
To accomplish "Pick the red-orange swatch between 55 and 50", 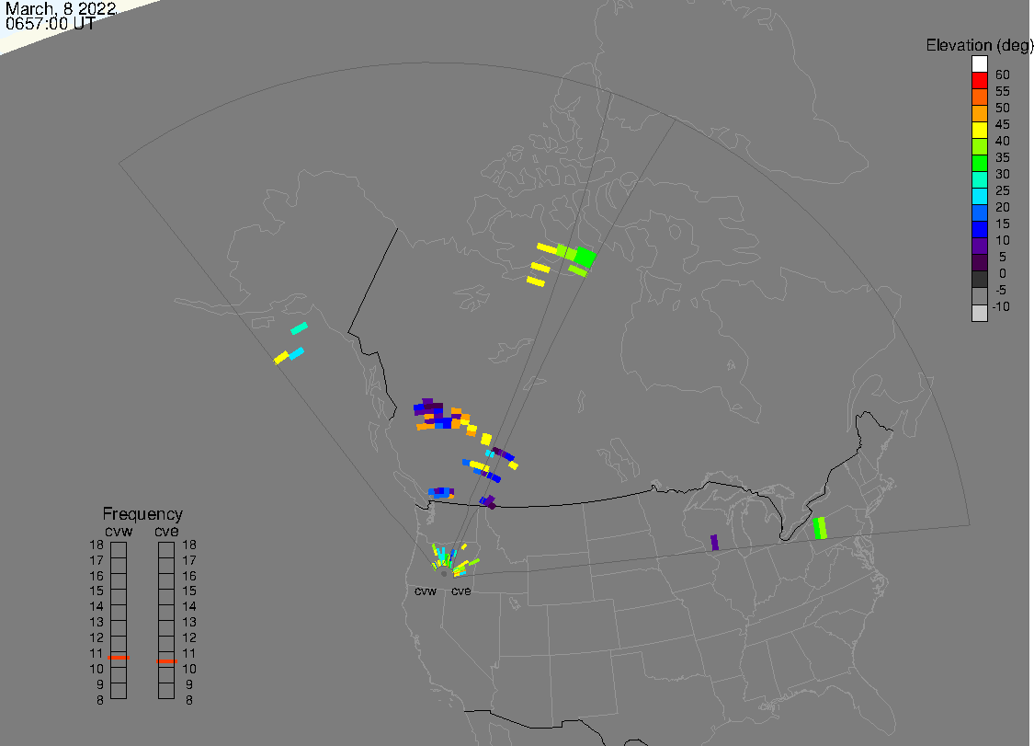I will click(979, 98).
